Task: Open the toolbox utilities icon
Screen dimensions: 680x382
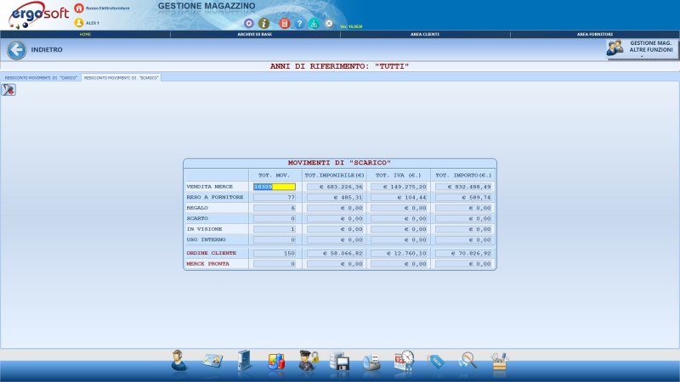Action: 499,362
